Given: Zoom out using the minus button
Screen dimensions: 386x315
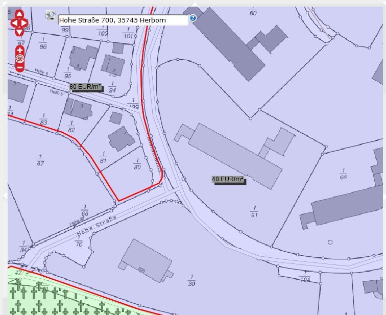Looking at the screenshot, I should pyautogui.click(x=20, y=67).
